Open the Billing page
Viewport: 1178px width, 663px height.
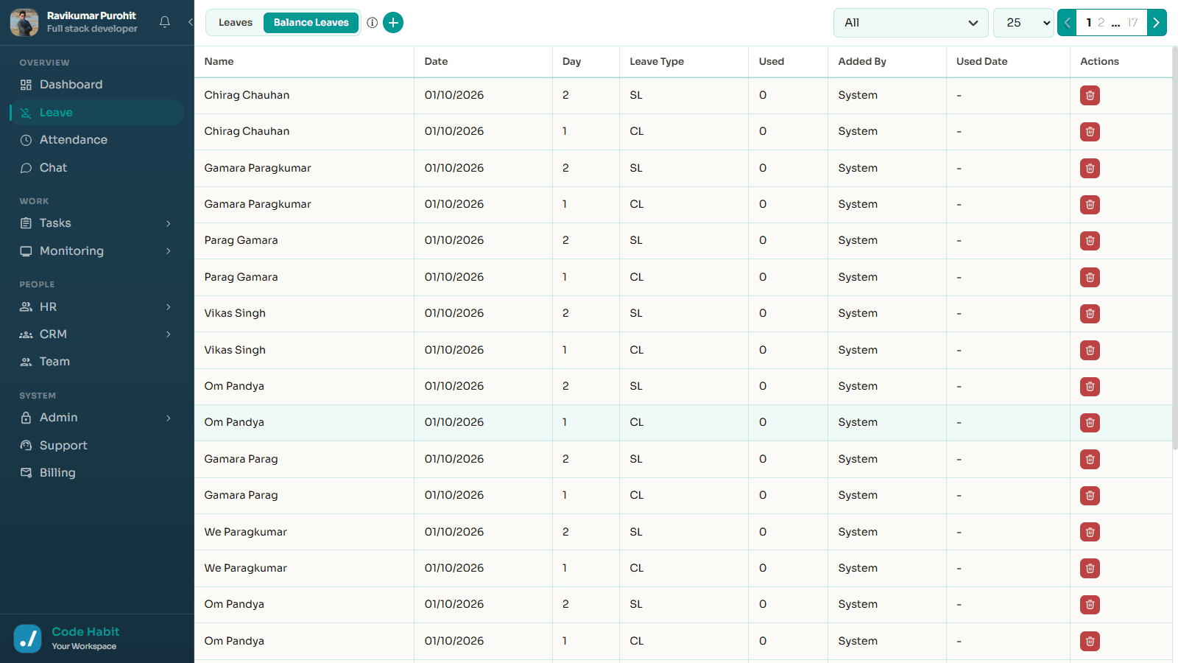[97, 473]
